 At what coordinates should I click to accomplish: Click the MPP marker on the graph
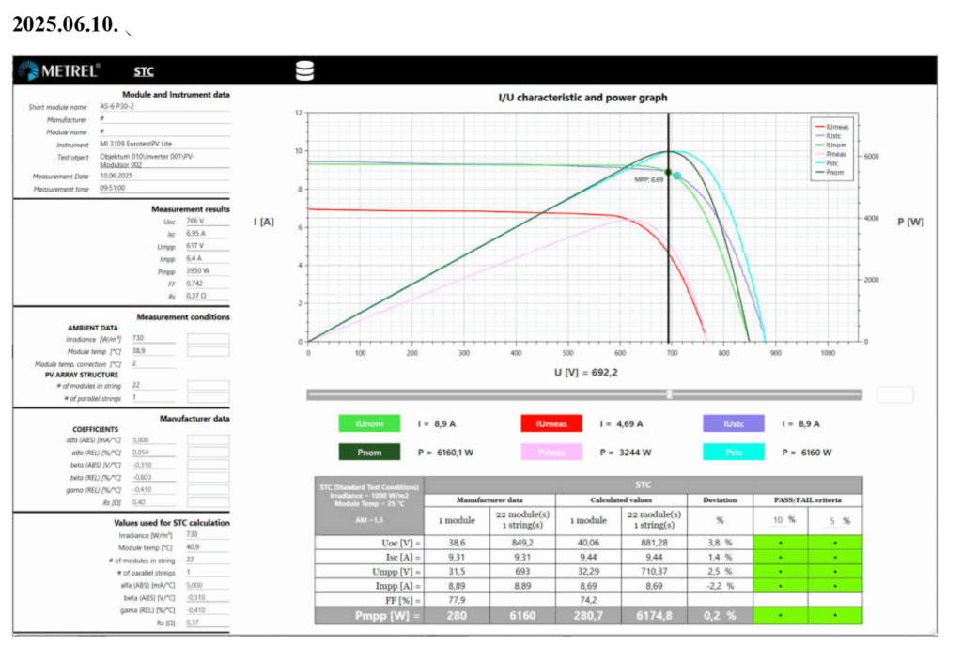[x=669, y=172]
